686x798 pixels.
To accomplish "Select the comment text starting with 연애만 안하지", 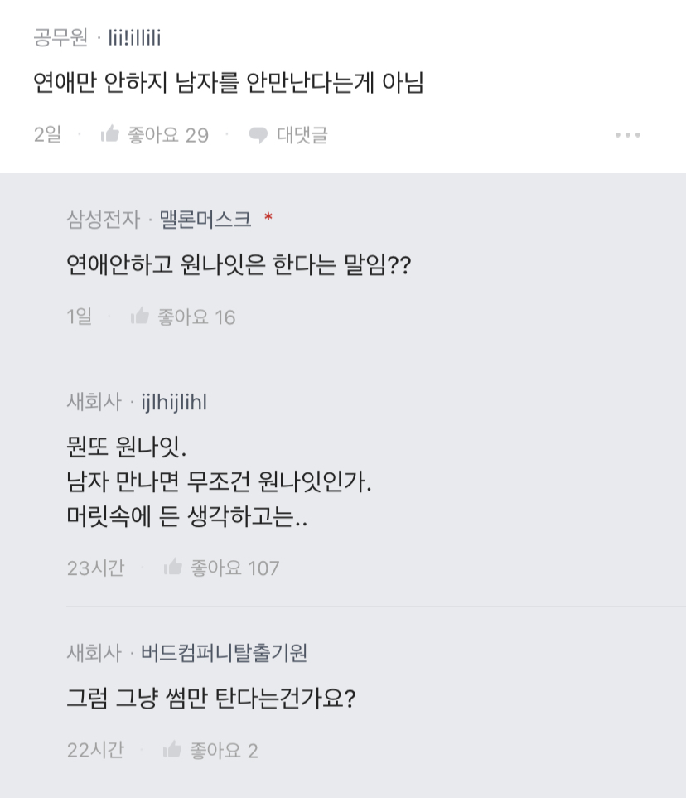I will coord(228,83).
